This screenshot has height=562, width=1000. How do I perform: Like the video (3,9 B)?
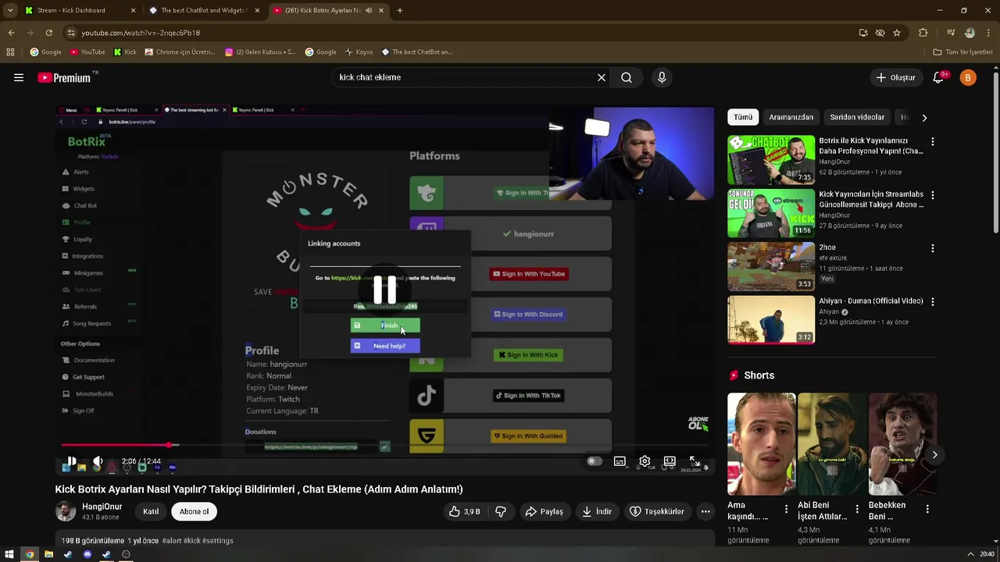[464, 511]
